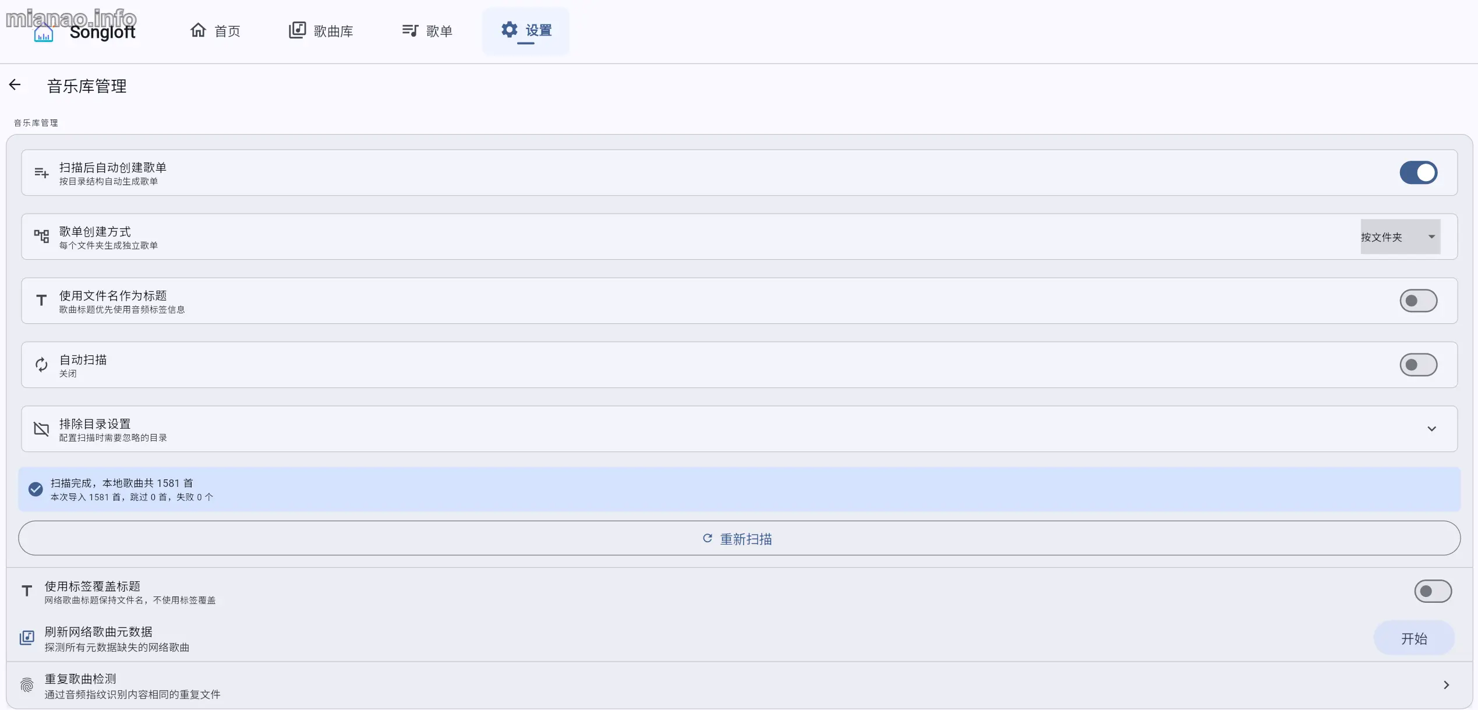The image size is (1478, 710).
Task: Click 开始 to refresh network metadata
Action: coord(1414,638)
